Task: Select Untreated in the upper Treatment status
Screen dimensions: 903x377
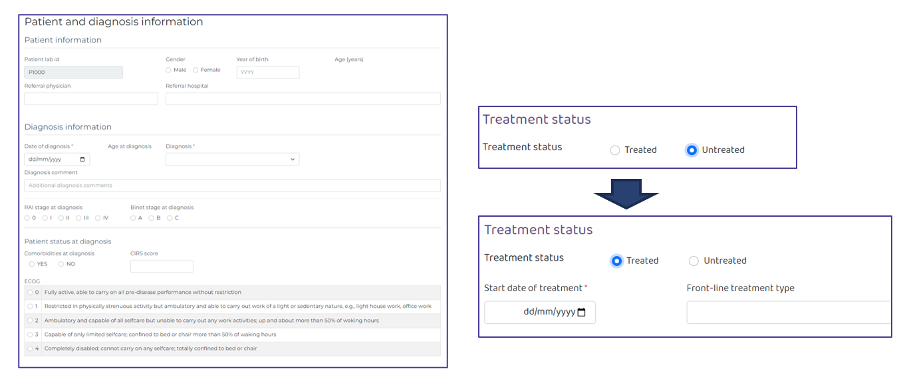Action: click(692, 150)
